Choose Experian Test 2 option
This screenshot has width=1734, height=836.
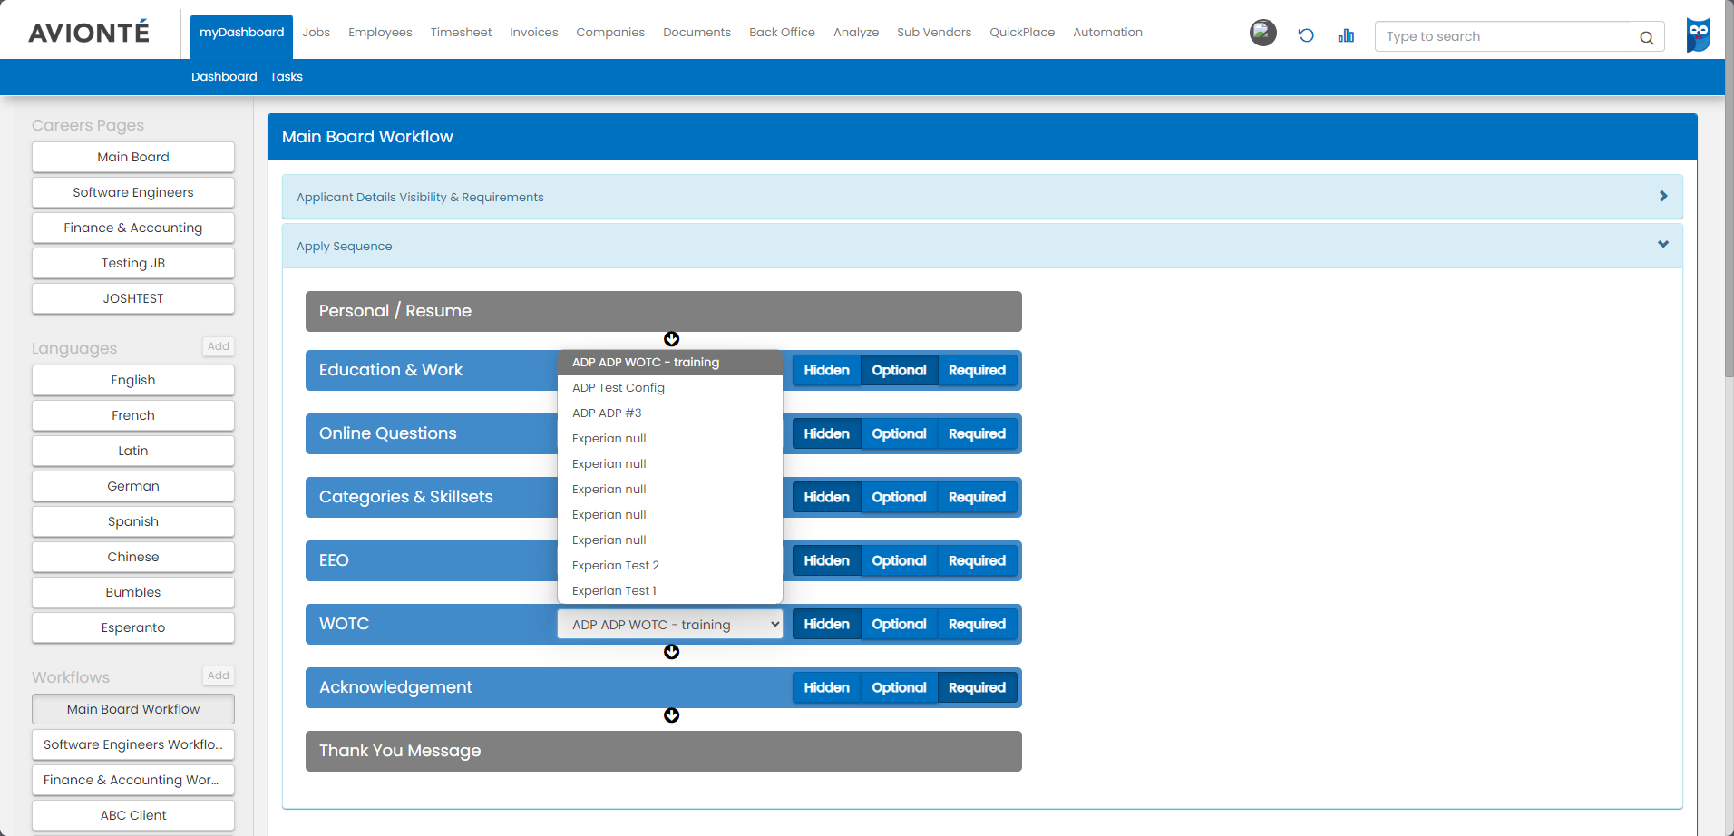[x=670, y=565]
